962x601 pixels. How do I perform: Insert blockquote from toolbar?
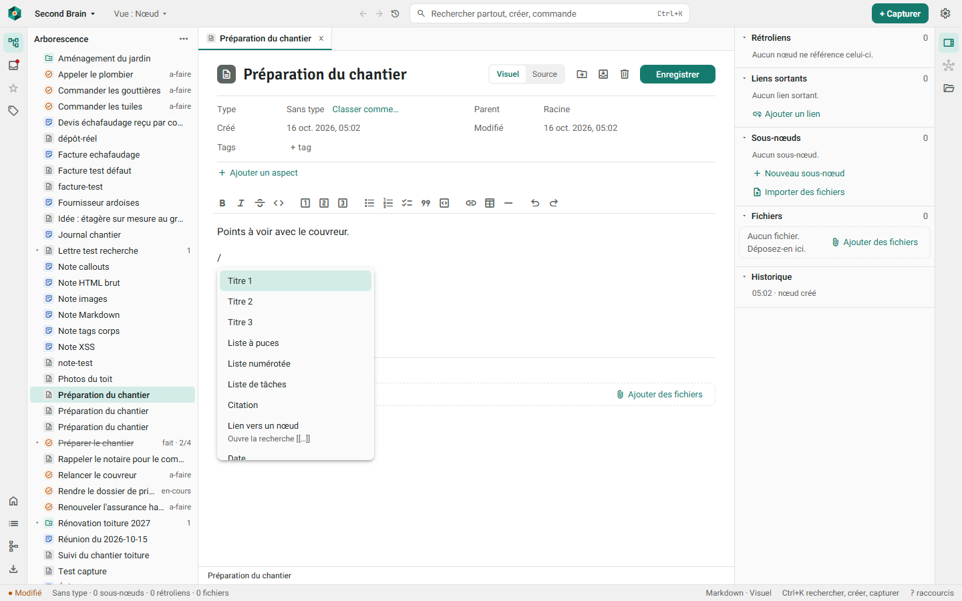426,203
